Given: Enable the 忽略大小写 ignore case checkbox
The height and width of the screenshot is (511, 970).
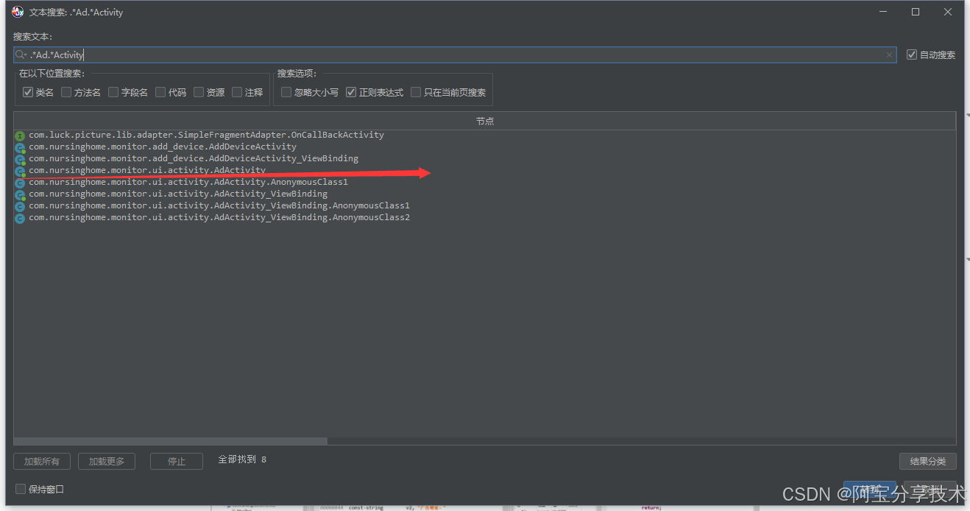Looking at the screenshot, I should 286,92.
